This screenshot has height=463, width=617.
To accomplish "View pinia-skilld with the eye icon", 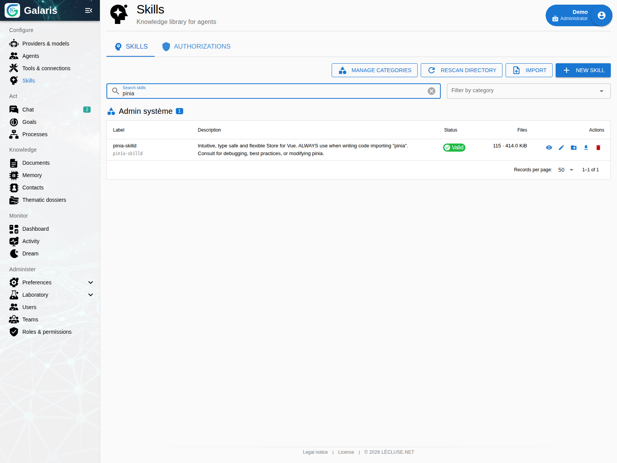I will [x=549, y=147].
